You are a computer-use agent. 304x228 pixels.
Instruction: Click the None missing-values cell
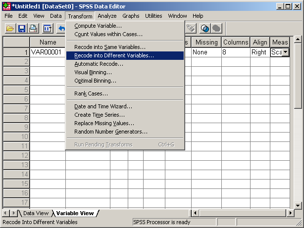[x=206, y=52]
